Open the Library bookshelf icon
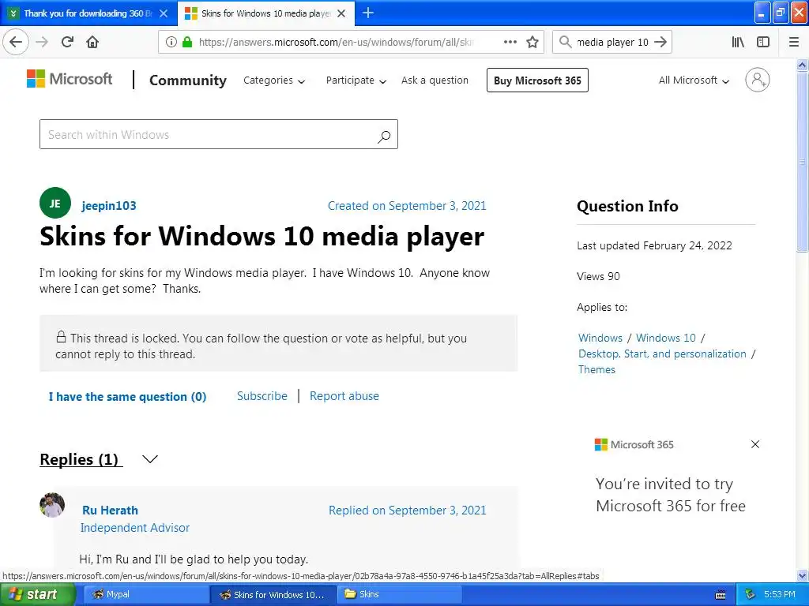This screenshot has height=606, width=809. [x=738, y=42]
